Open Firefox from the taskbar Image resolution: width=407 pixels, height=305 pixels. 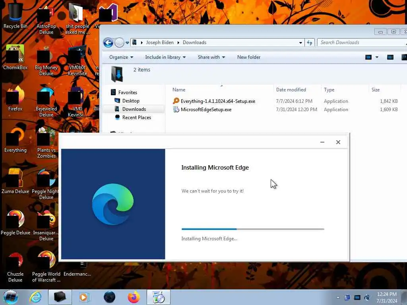(134, 297)
